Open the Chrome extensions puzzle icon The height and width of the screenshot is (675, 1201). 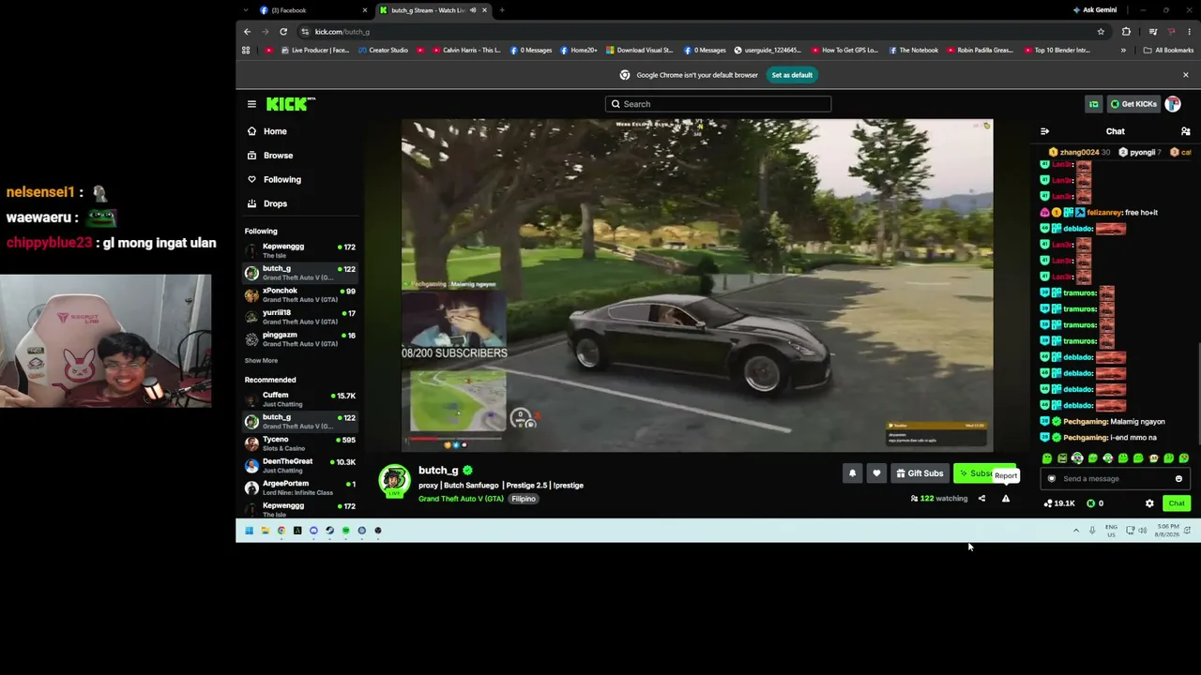pos(1126,32)
